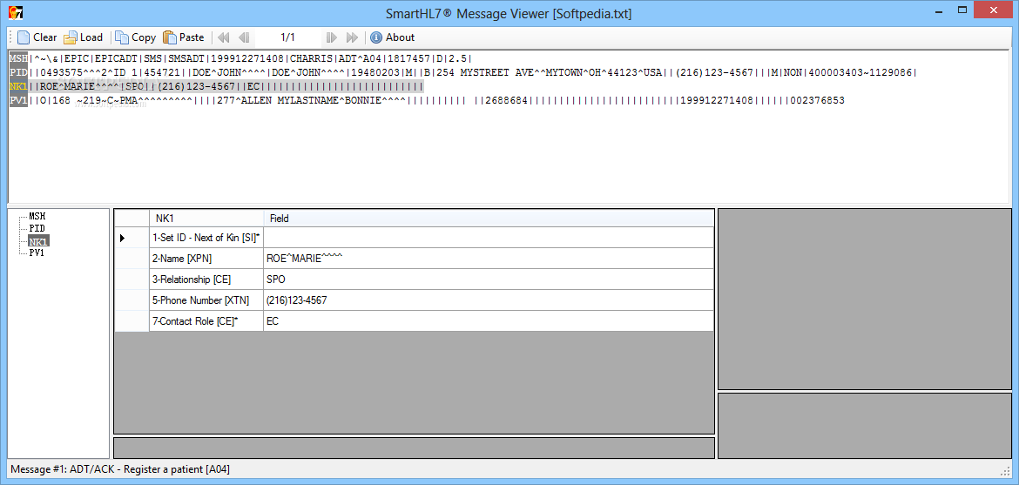This screenshot has width=1019, height=485.
Task: Click the 7-Contact Role [CE] cell
Action: [206, 321]
